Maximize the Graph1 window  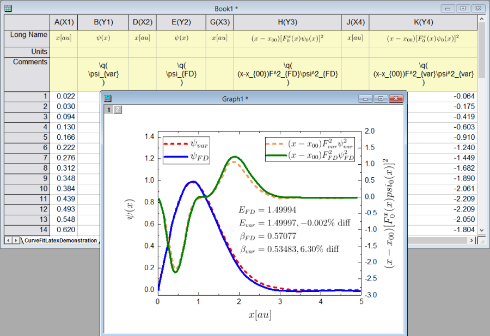pyautogui.click(x=381, y=98)
